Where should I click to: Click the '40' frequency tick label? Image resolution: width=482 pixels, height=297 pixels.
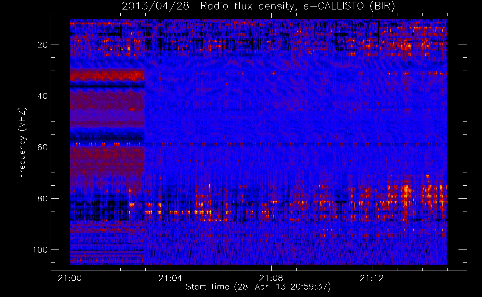tap(43, 96)
